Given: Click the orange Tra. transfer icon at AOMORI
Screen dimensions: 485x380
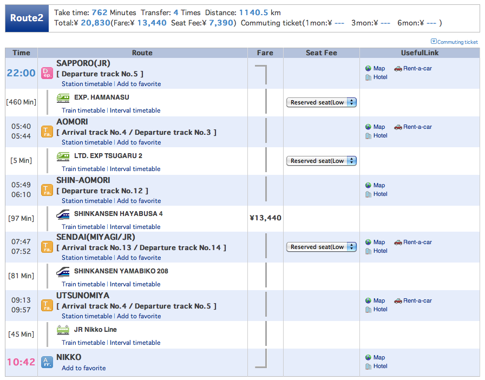Looking at the screenshot, I should click(x=47, y=132).
